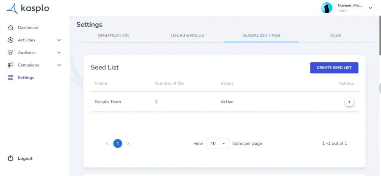Click the Activities menu label
The height and width of the screenshot is (176, 381).
click(x=27, y=40)
